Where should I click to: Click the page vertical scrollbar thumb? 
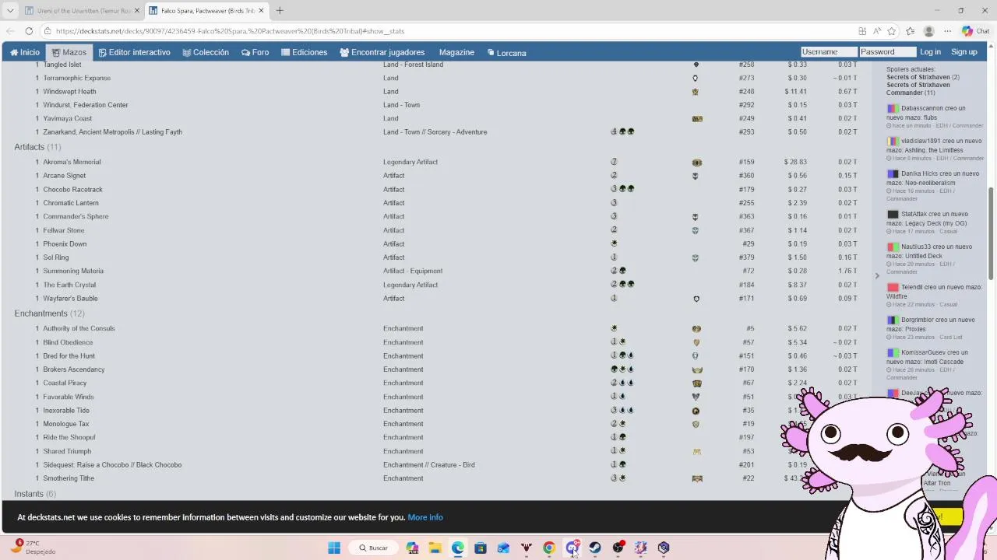(992, 232)
